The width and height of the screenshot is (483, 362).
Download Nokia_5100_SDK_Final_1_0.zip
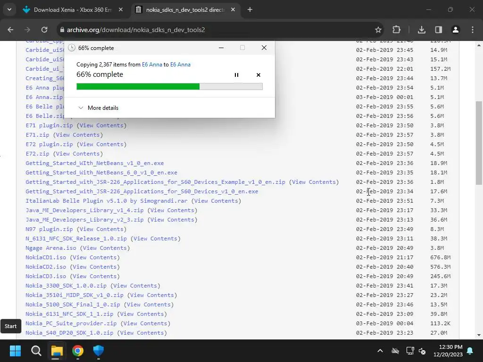(x=73, y=304)
